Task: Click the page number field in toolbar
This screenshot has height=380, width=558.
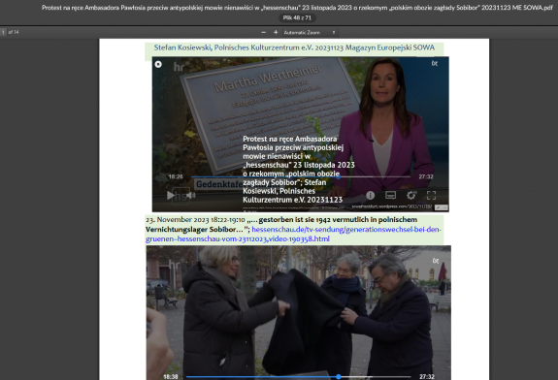Action: tap(3, 32)
